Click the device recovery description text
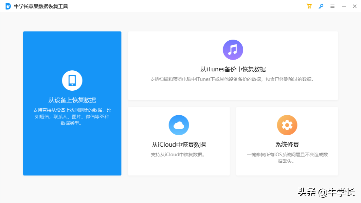The width and height of the screenshot is (361, 203). tap(72, 117)
